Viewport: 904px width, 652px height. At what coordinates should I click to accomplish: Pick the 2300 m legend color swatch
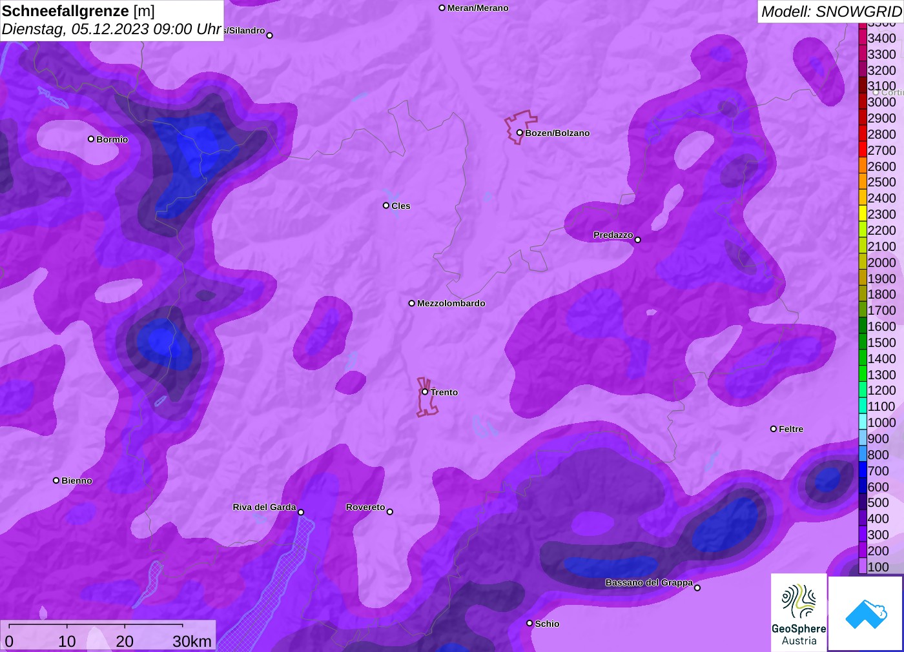pos(863,214)
